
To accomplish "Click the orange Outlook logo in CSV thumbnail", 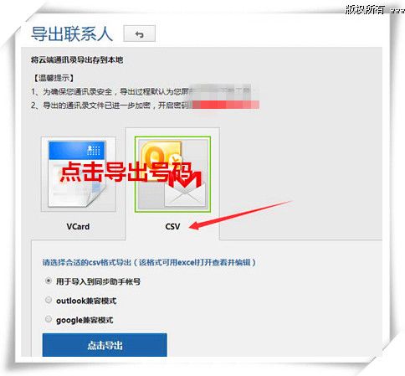I will pyautogui.click(x=161, y=161).
